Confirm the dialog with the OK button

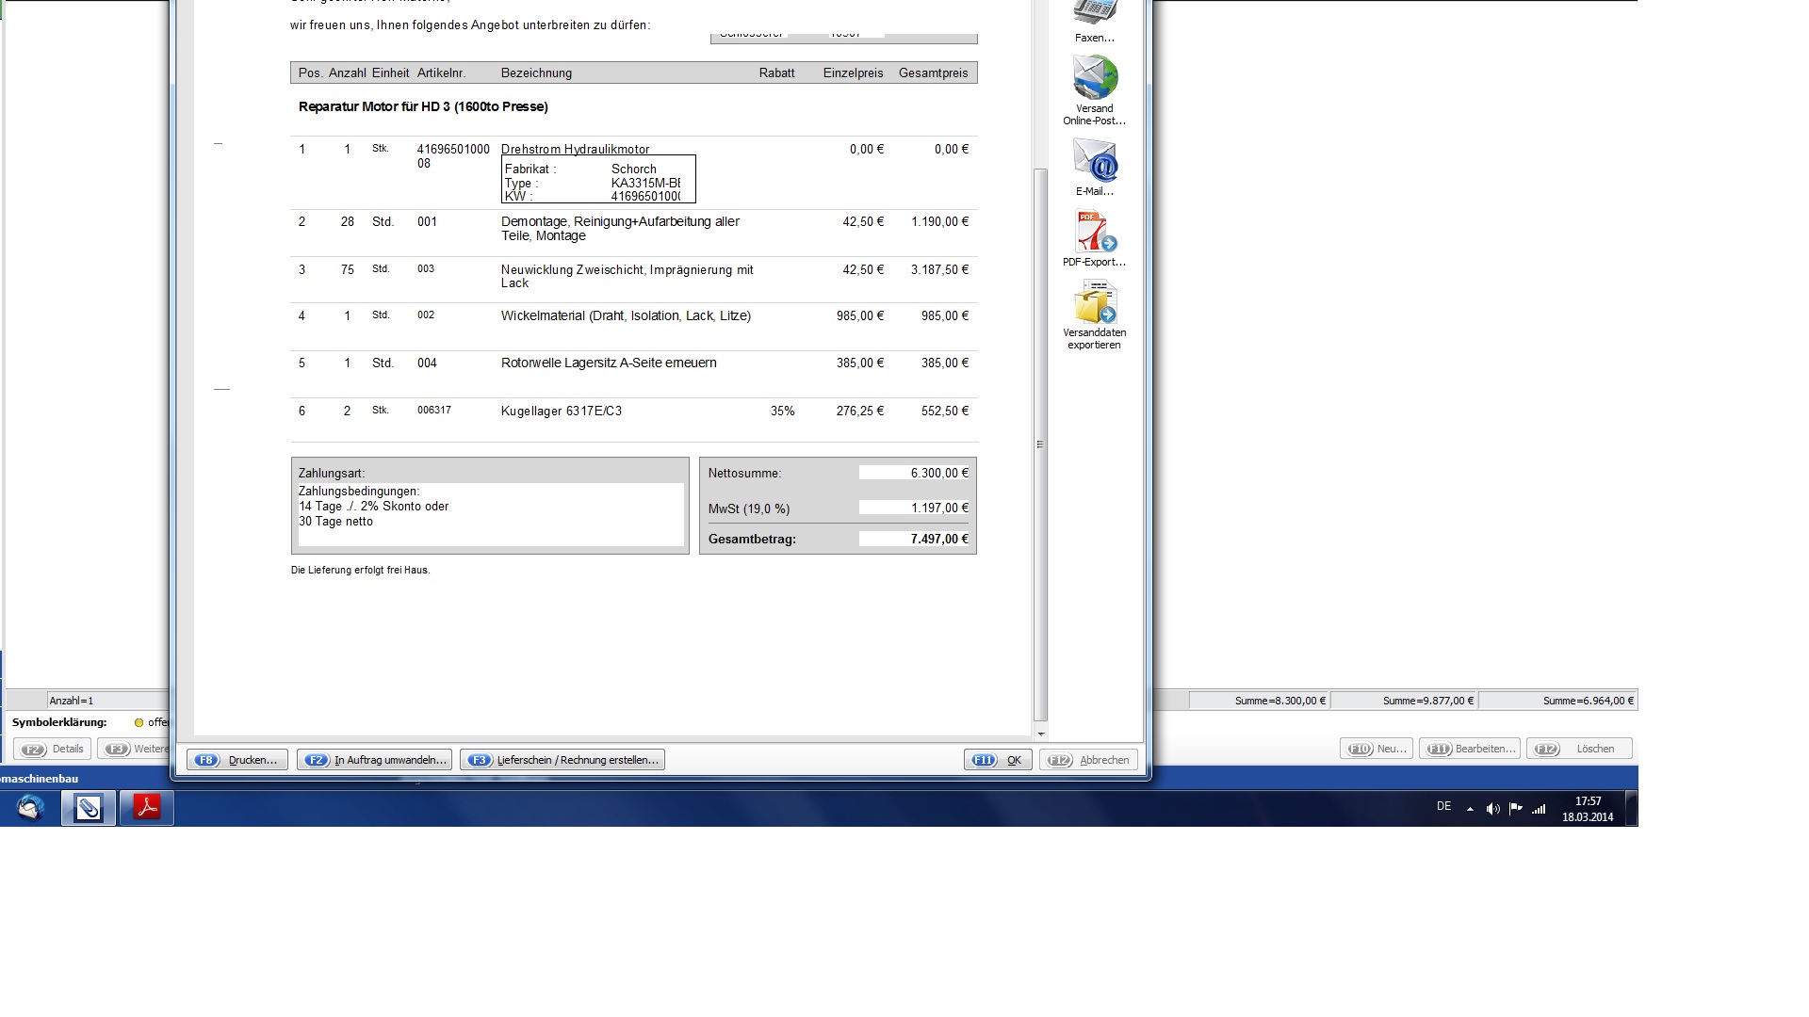point(998,760)
